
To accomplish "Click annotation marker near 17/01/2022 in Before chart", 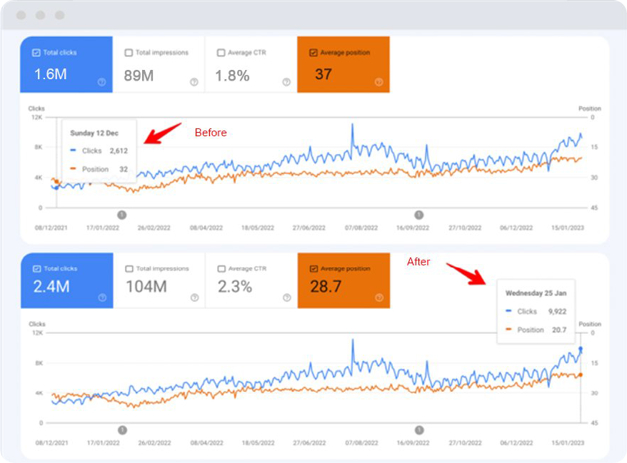I will point(121,214).
